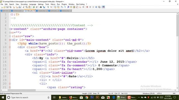Click the Zoom In toolbar icon
The image size is (179, 100).
(x=48, y=7)
